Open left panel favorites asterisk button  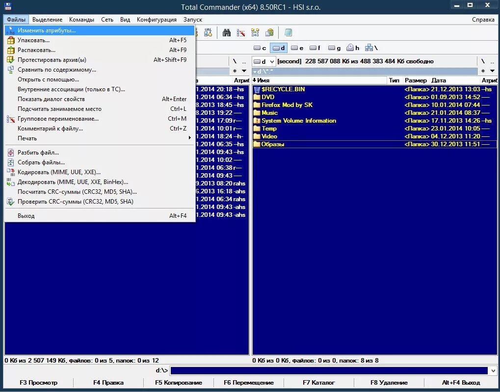pyautogui.click(x=235, y=71)
